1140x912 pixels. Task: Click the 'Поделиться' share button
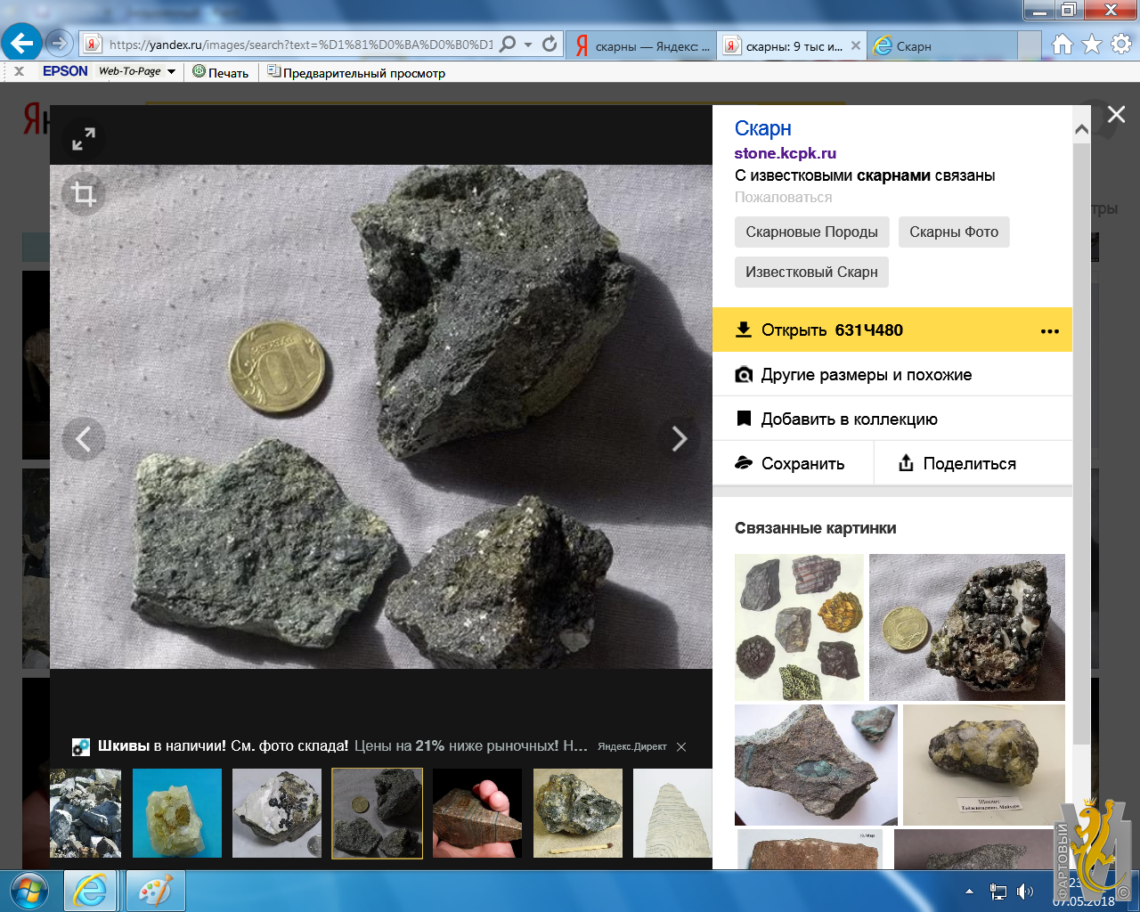click(x=973, y=463)
